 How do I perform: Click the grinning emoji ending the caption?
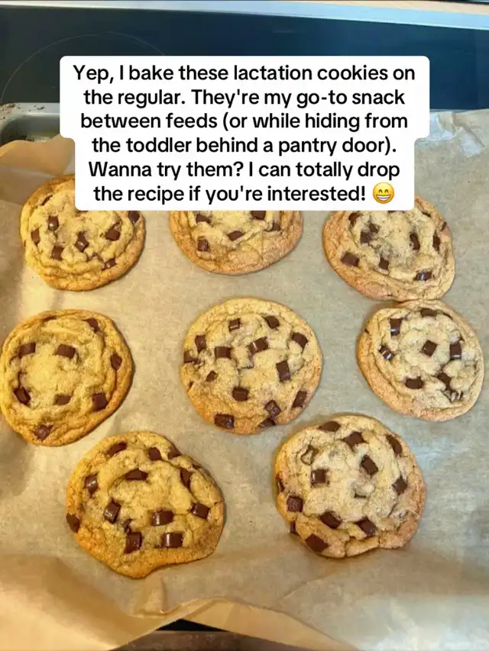(x=383, y=194)
